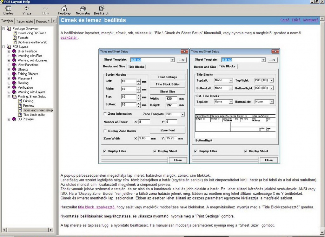The width and height of the screenshot is (325, 237).
Task: Follow the Előző link
Action: [x=296, y=20]
